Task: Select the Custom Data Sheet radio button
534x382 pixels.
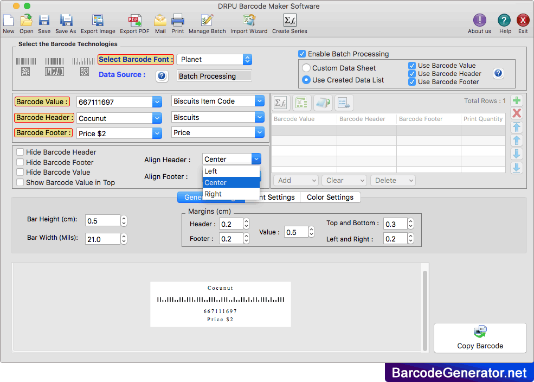Action: pos(306,68)
